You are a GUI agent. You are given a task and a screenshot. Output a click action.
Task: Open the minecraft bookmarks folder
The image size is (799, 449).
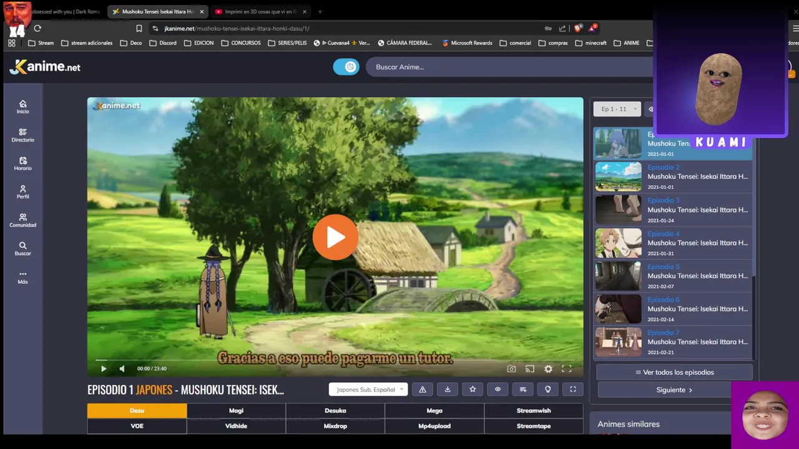(591, 43)
